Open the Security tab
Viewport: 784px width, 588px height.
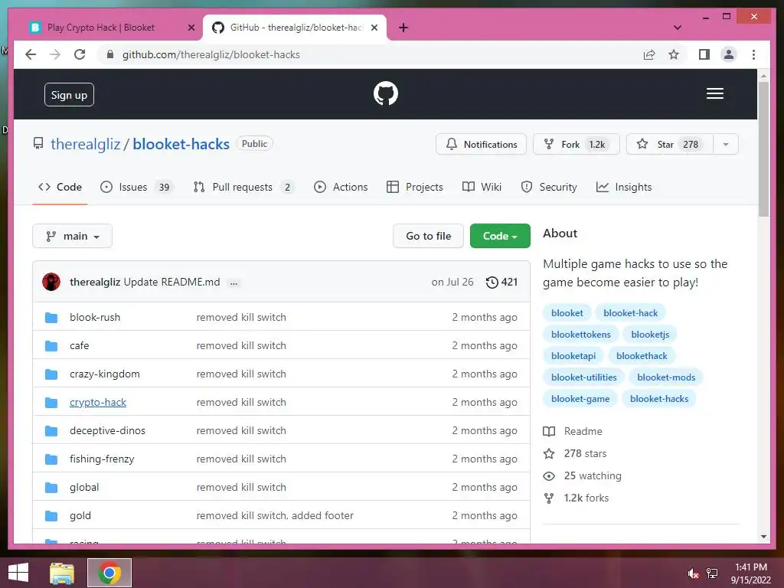[x=548, y=187]
